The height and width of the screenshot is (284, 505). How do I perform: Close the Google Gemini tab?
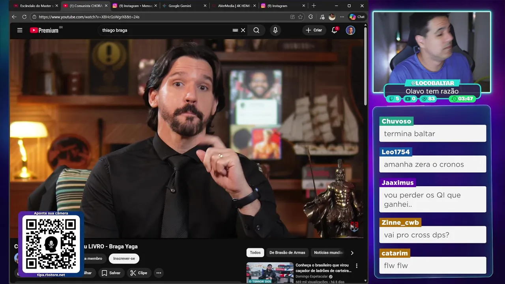pos(205,6)
